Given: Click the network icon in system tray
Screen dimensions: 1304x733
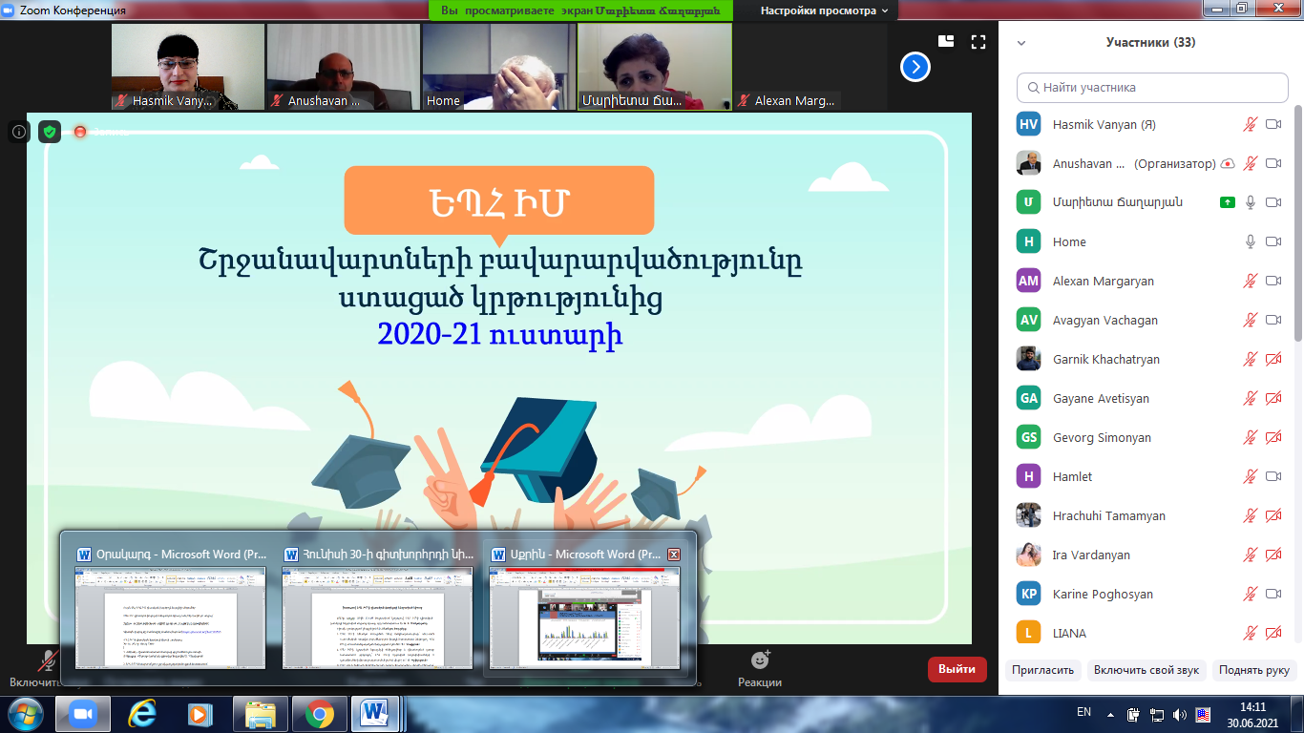Looking at the screenshot, I should click(x=1156, y=714).
